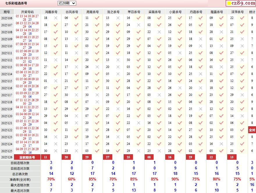Click the cross icon for 芣苡杀号 in row 2025107
Image resolution: width=256 pixels, height=193 pixels.
tap(138, 25)
